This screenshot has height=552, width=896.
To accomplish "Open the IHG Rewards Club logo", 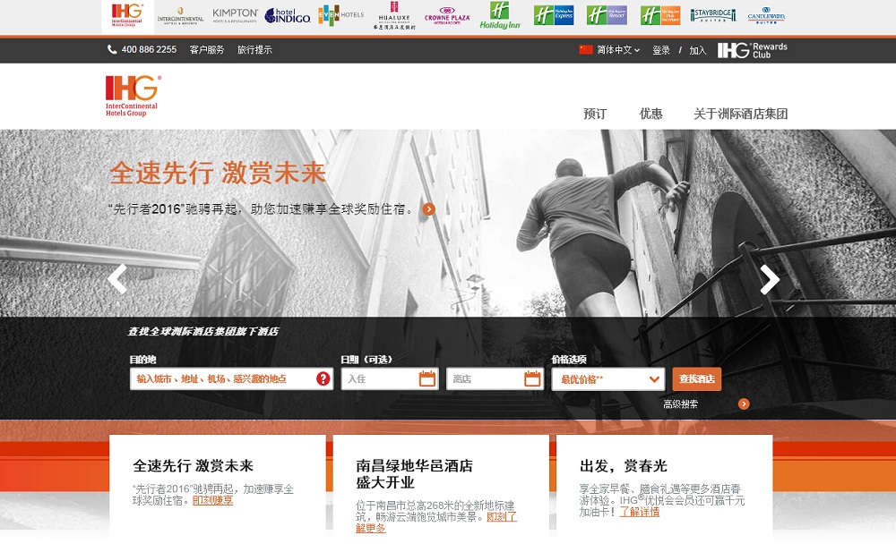I will pos(753,50).
